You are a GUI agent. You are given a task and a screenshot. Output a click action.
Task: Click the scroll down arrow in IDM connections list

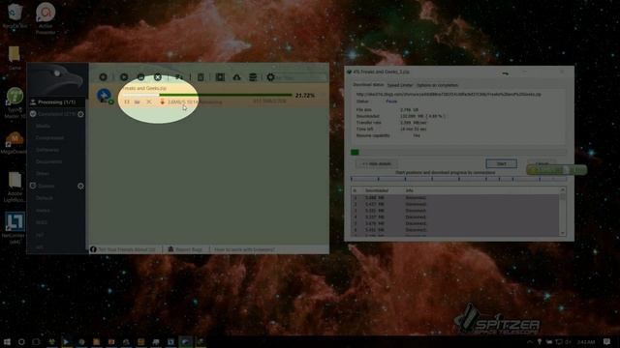tap(563, 233)
